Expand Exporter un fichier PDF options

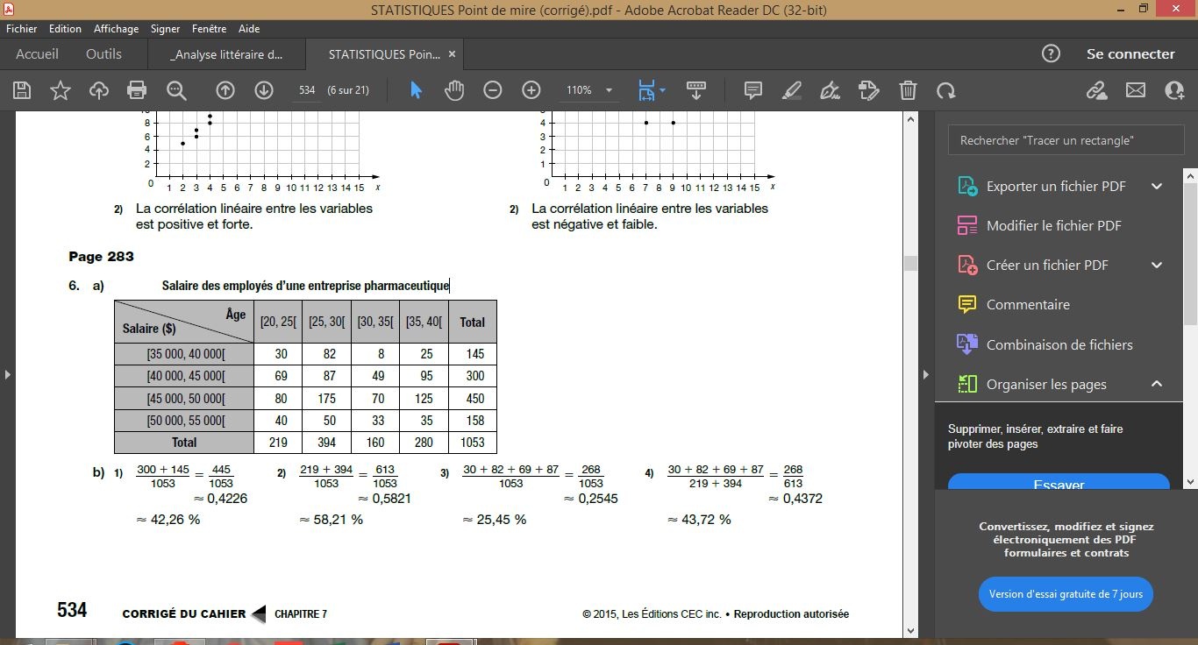click(1156, 186)
